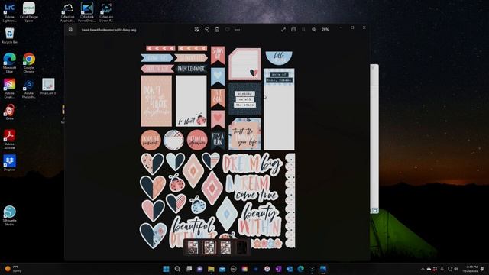
Task: Select the first filmstrip thumbnail
Action: 193,247
